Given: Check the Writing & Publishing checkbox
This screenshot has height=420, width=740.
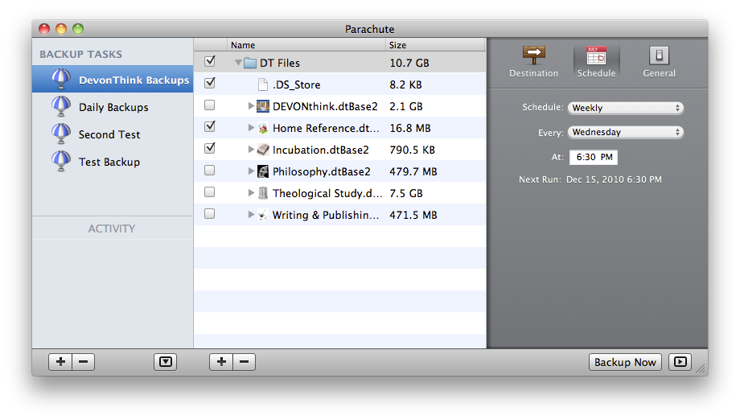Looking at the screenshot, I should [x=210, y=214].
